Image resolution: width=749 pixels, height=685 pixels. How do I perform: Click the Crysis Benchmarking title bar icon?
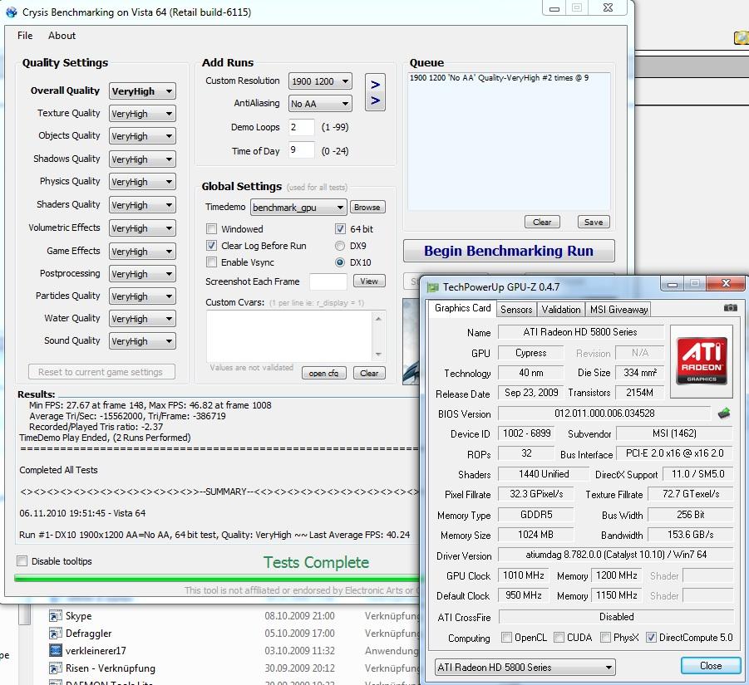(x=12, y=12)
